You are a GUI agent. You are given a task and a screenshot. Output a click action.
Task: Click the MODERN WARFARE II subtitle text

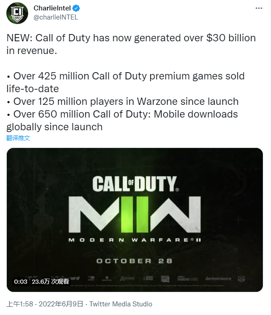click(x=135, y=240)
